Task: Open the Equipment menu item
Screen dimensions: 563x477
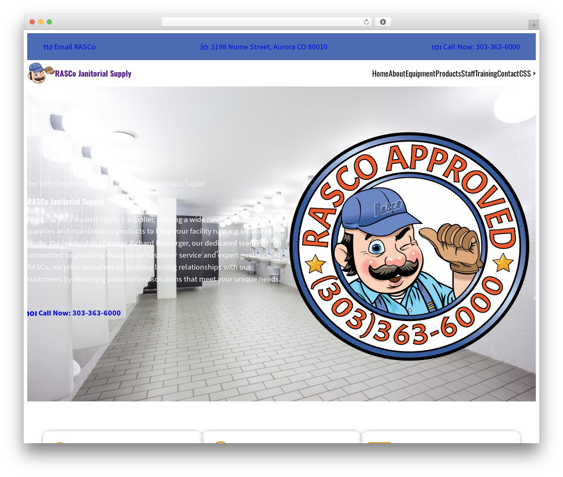Action: click(x=420, y=73)
